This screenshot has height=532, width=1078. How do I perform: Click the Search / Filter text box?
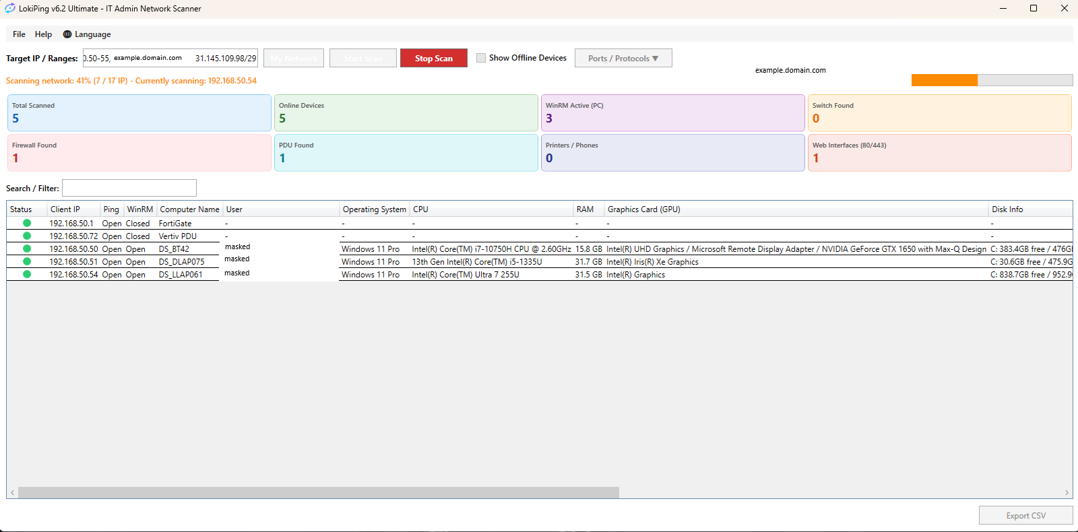coord(129,188)
